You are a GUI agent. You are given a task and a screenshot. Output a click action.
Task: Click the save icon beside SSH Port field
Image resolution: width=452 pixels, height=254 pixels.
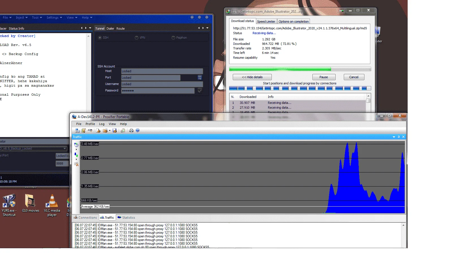[200, 78]
